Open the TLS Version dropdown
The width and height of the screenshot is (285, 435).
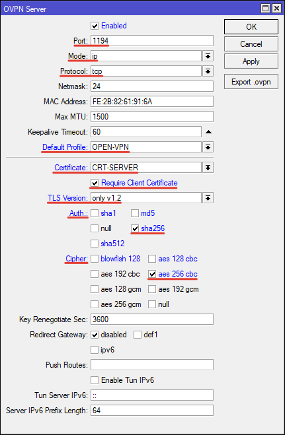click(x=208, y=198)
